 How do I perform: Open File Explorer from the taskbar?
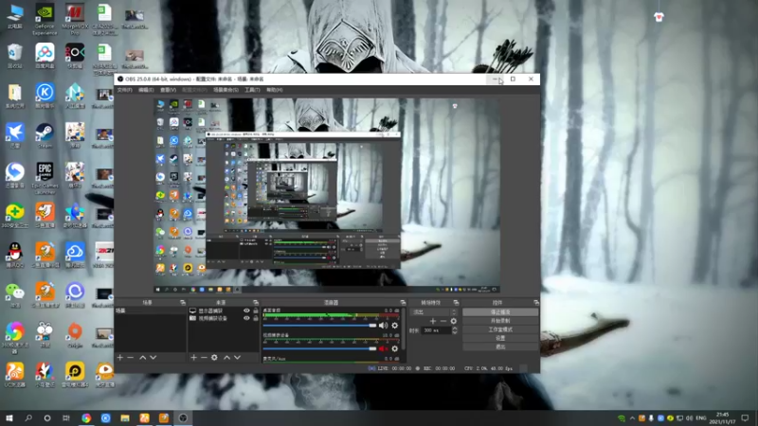125,417
